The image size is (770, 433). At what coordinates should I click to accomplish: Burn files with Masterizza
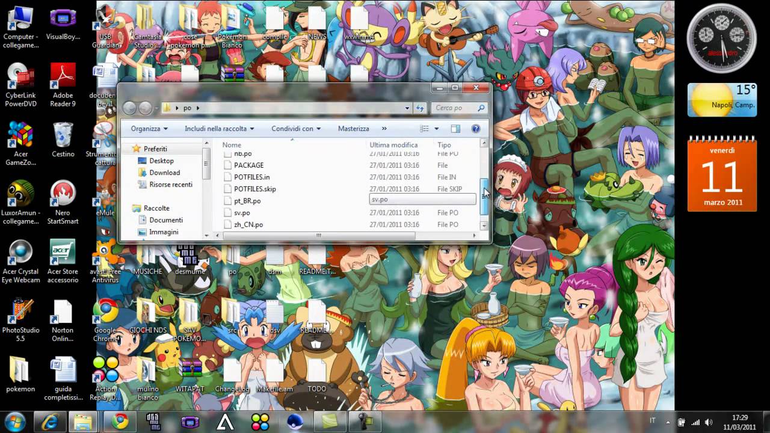(353, 129)
